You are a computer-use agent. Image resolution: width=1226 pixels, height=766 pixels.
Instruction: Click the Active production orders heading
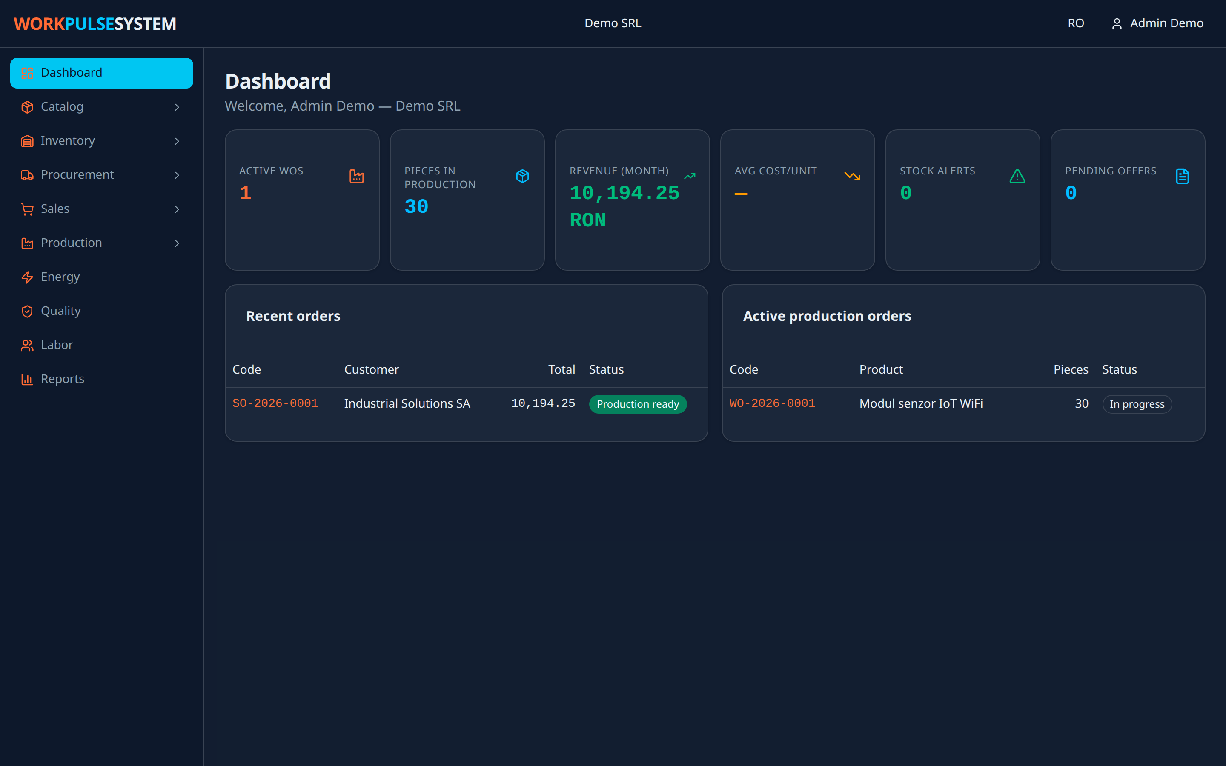827,316
